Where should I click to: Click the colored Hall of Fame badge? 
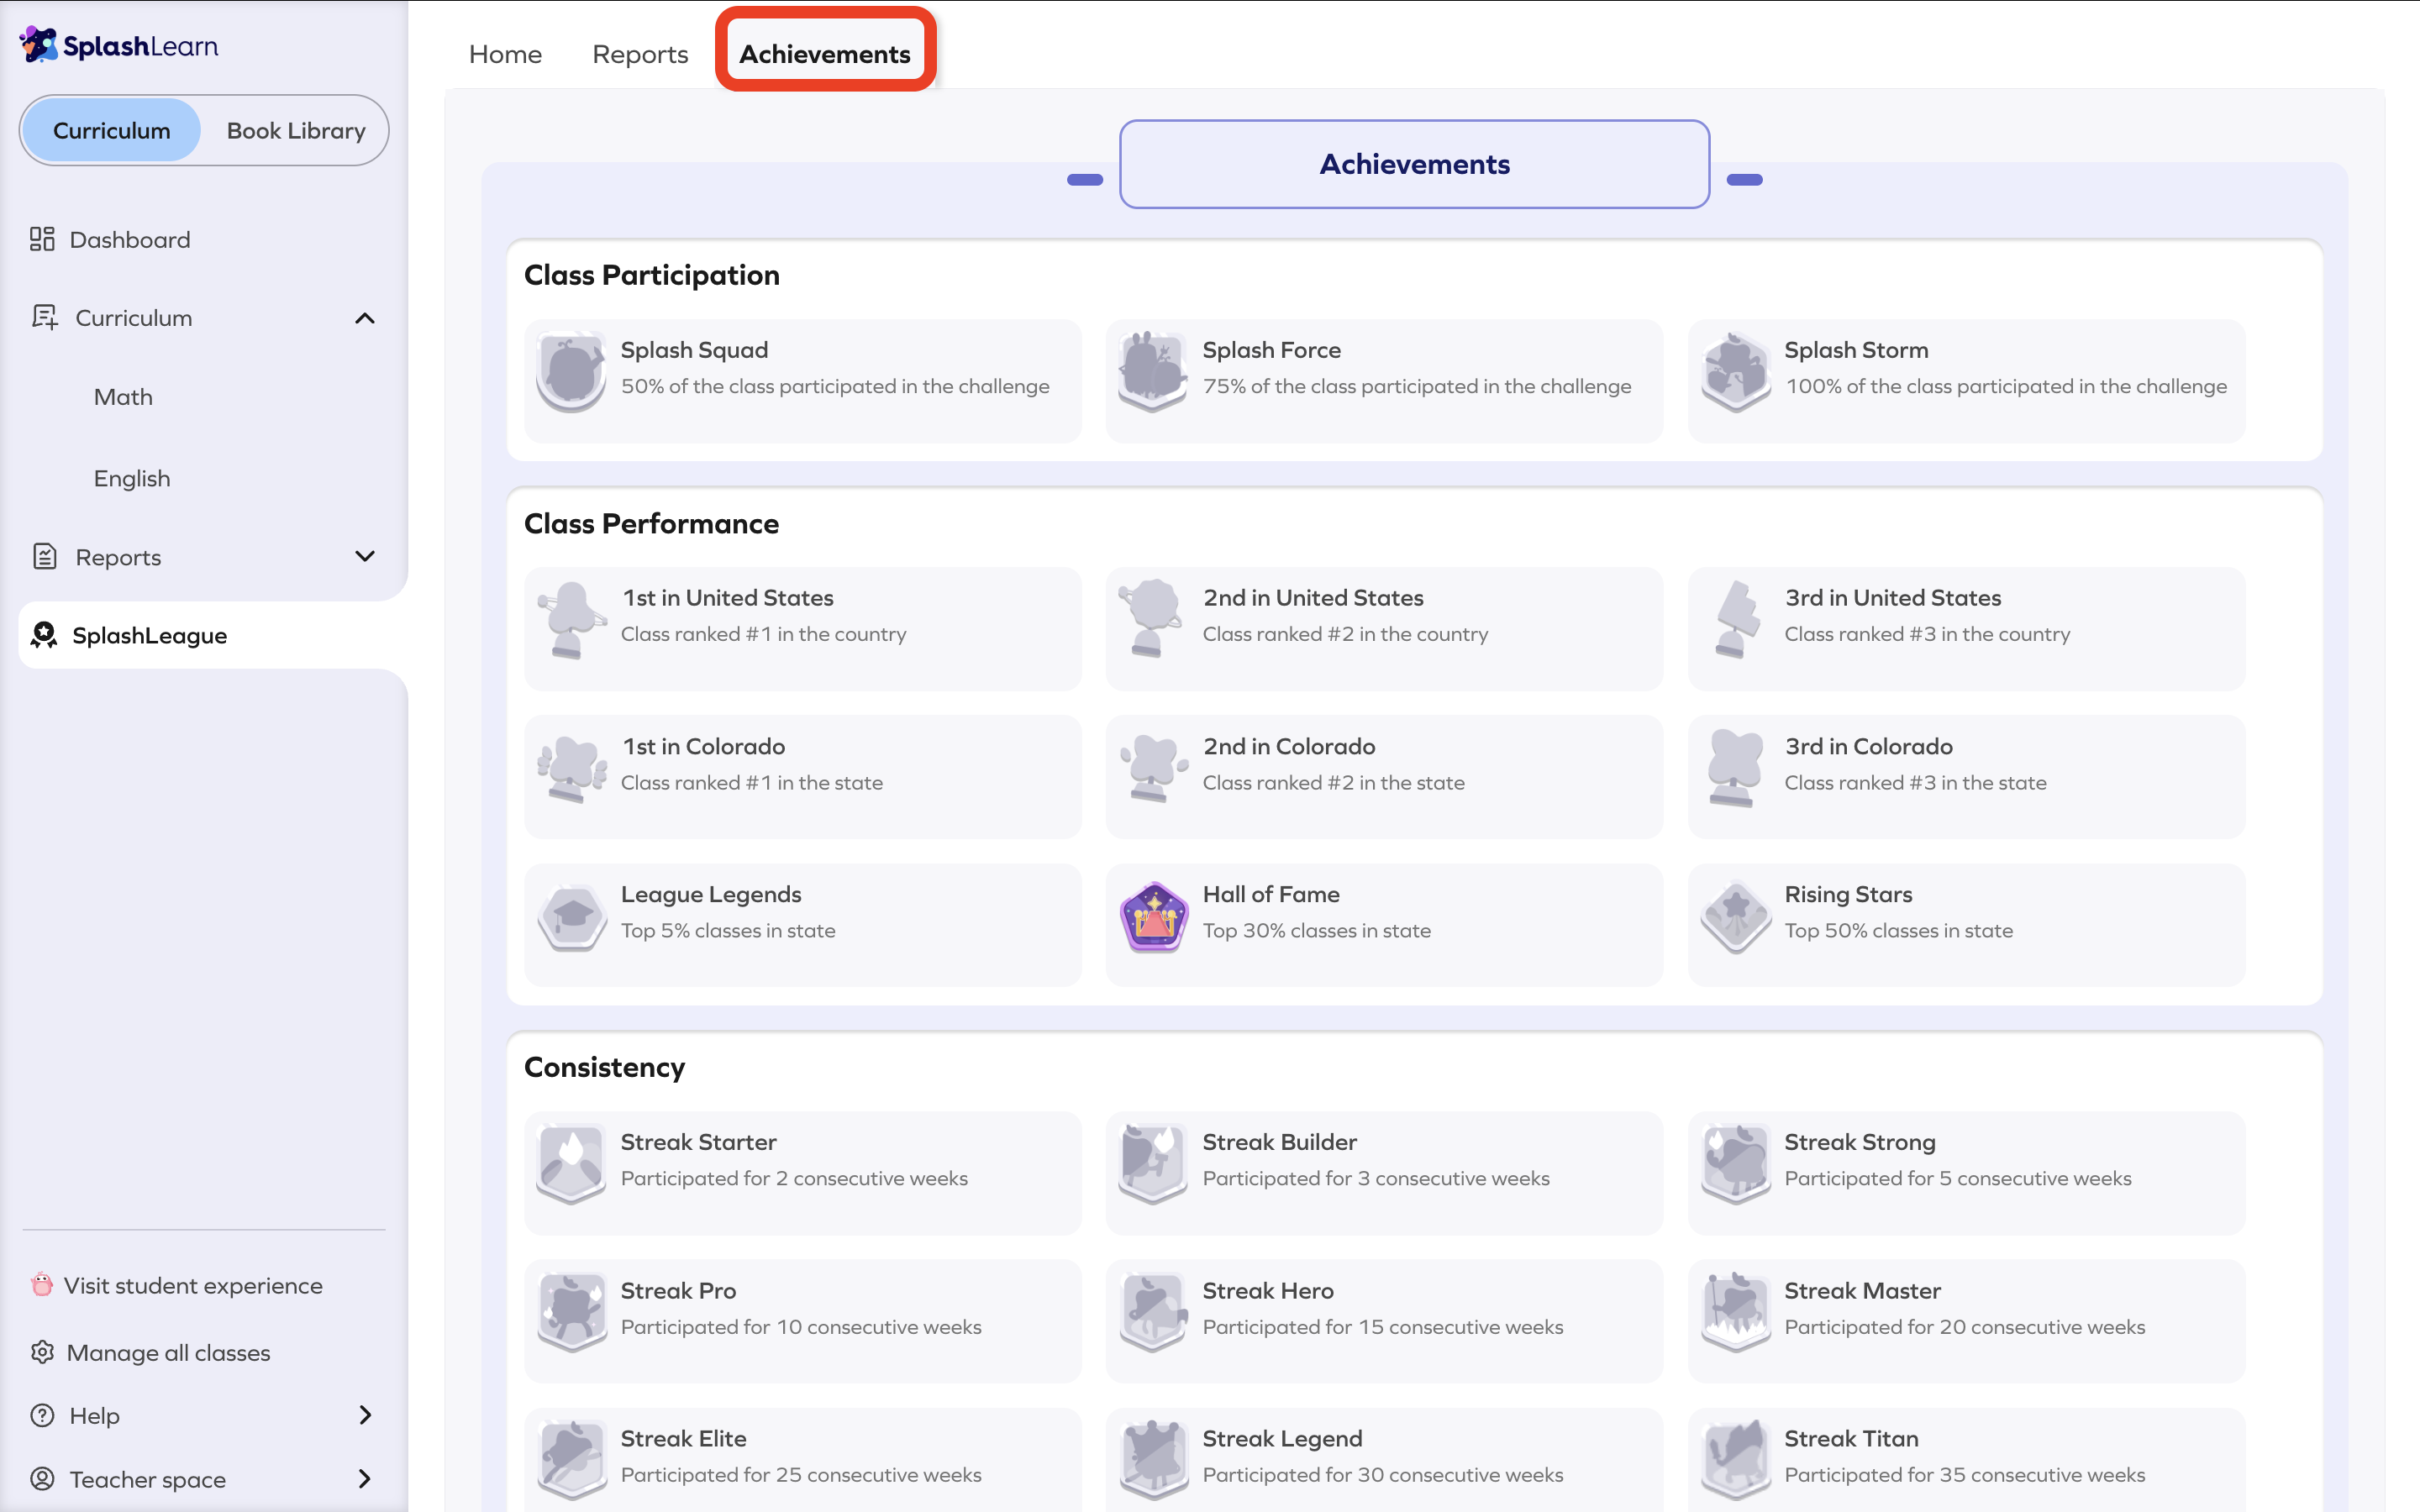coord(1153,917)
